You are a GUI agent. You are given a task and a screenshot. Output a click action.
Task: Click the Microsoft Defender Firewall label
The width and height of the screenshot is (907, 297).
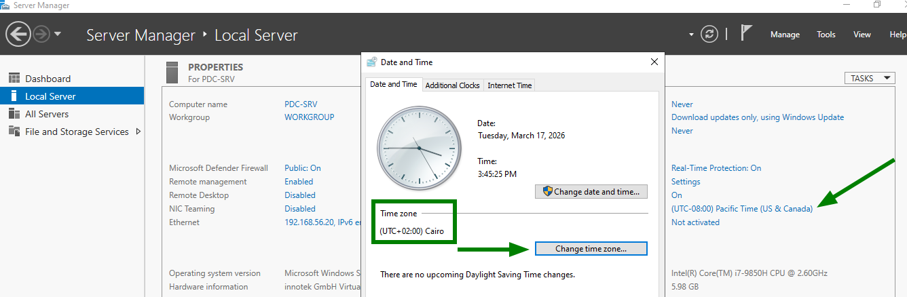click(219, 168)
